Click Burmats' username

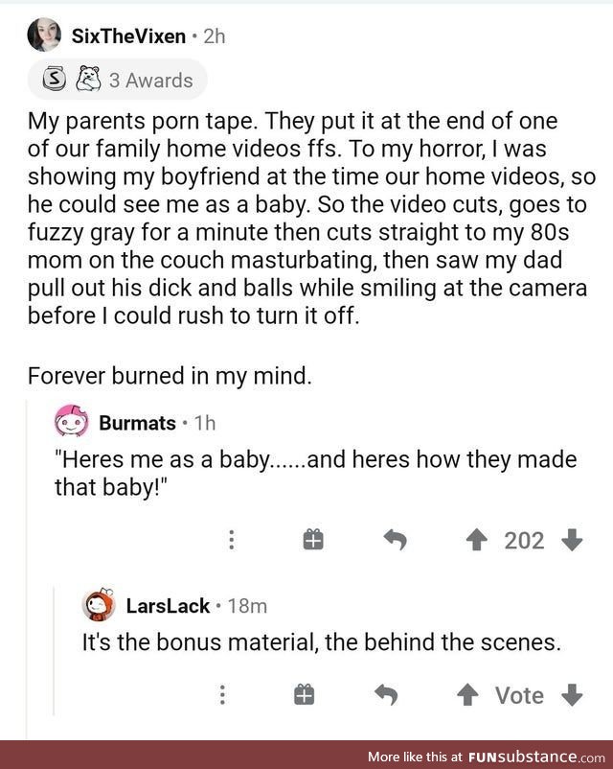(138, 422)
